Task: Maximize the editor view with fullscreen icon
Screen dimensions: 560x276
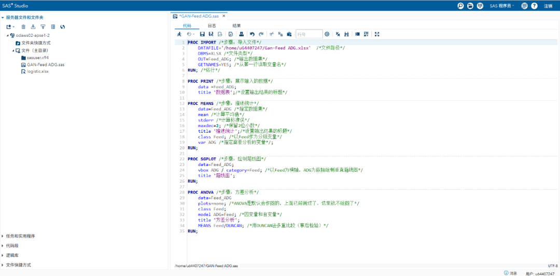Action: (377, 34)
